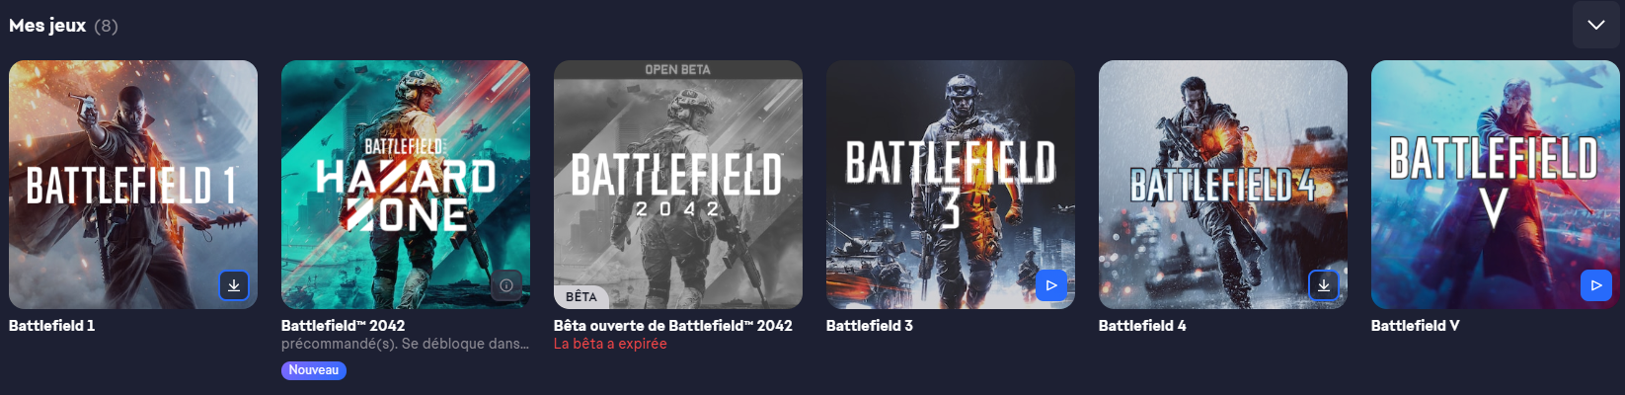Click the purple Nouveau badge
1625x395 pixels.
(314, 370)
